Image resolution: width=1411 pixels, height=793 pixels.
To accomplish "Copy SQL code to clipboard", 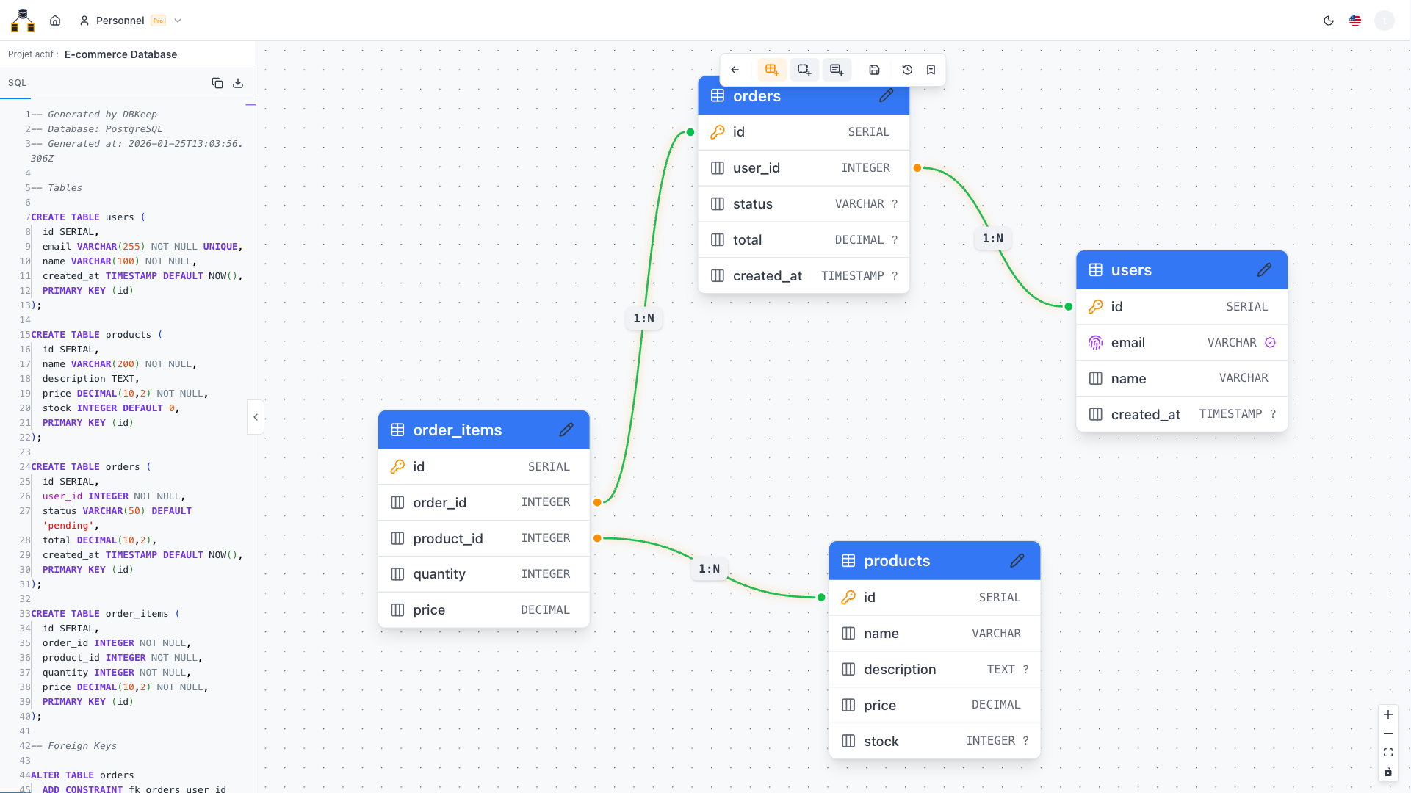I will 217,83.
